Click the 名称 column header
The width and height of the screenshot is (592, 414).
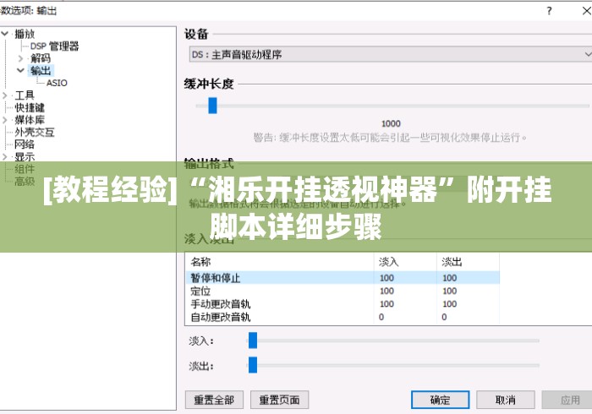point(280,262)
